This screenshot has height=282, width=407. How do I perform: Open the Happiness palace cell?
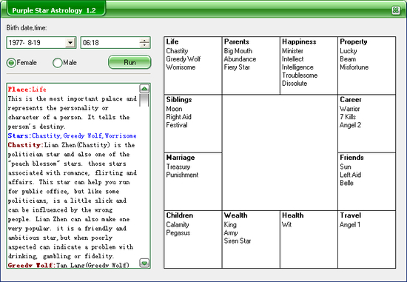click(309, 65)
